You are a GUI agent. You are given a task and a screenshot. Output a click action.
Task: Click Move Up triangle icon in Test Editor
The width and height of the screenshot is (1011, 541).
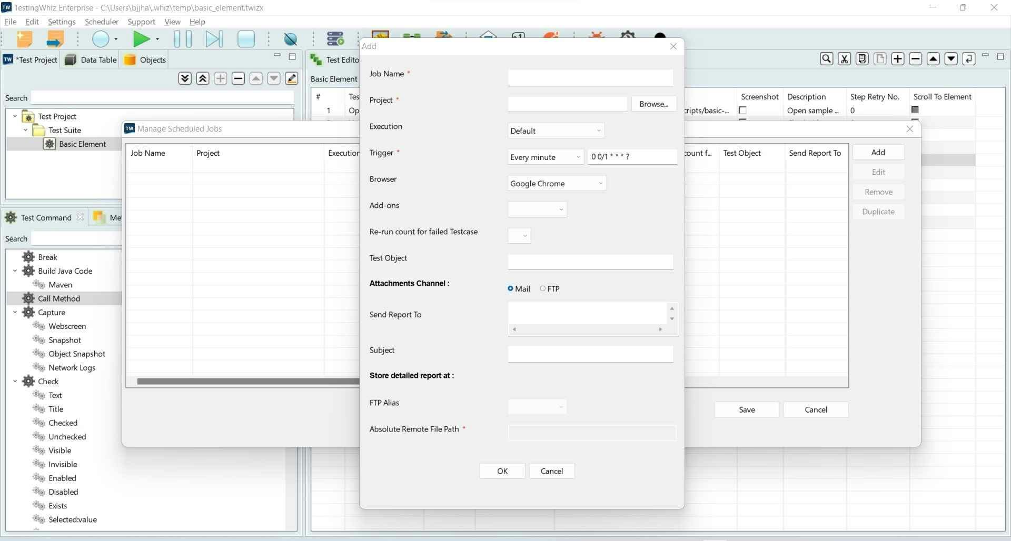click(x=934, y=58)
